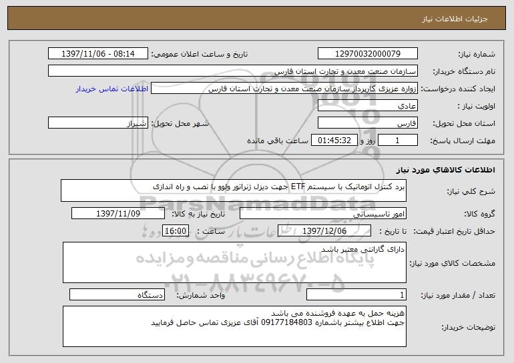Click the شماره نیاز label
The width and height of the screenshot is (514, 363).
click(477, 55)
